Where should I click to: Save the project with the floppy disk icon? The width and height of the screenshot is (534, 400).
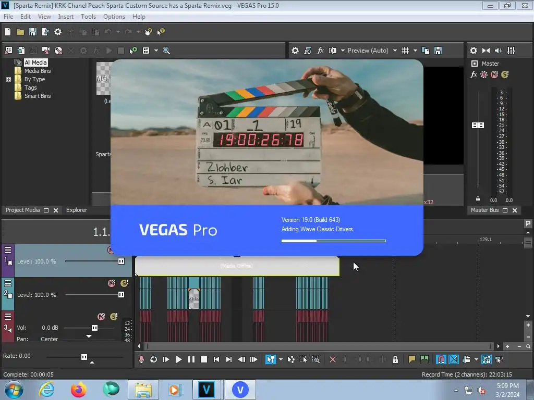pos(33,32)
